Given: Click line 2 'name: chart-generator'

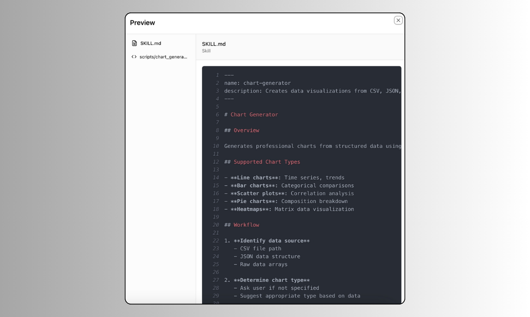Looking at the screenshot, I should [x=257, y=83].
